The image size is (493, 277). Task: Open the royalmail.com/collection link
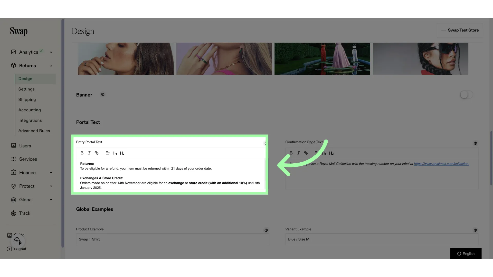[441, 164]
